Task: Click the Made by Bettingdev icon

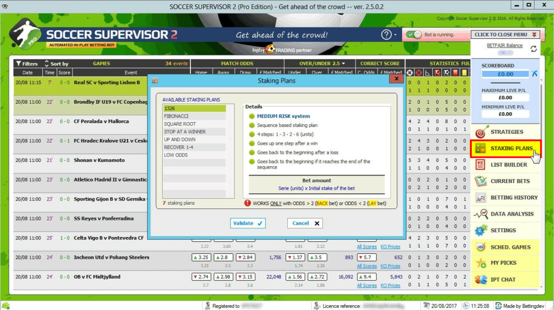Action: click(498, 306)
